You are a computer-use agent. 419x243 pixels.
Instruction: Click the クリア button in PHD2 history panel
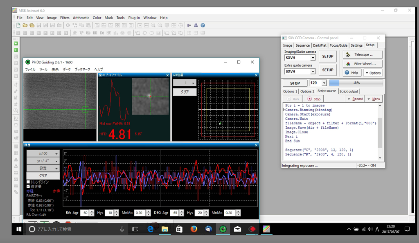tap(43, 175)
